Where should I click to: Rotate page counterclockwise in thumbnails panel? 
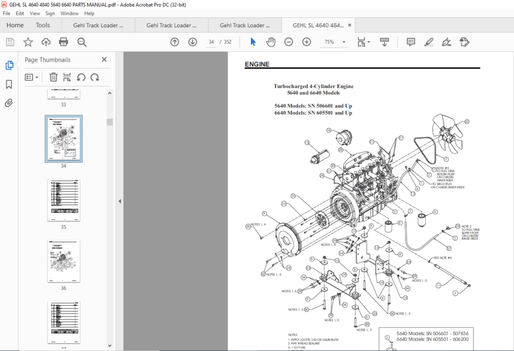coord(81,77)
